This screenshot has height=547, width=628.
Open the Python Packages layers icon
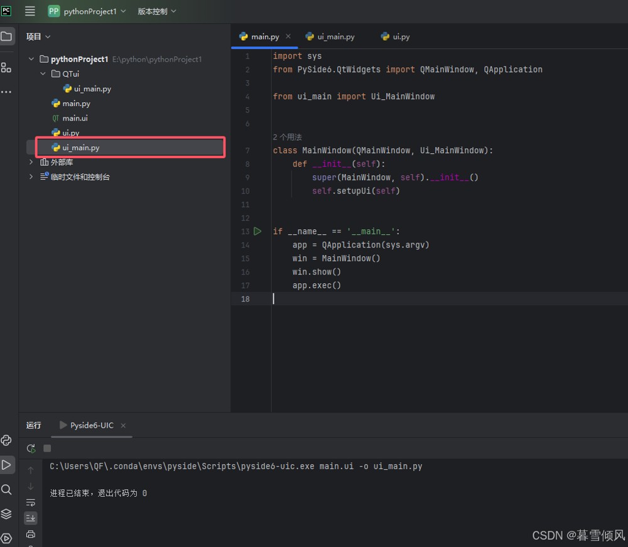tap(6, 514)
